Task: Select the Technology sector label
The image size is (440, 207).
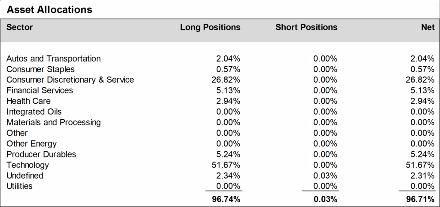Action: click(x=27, y=165)
